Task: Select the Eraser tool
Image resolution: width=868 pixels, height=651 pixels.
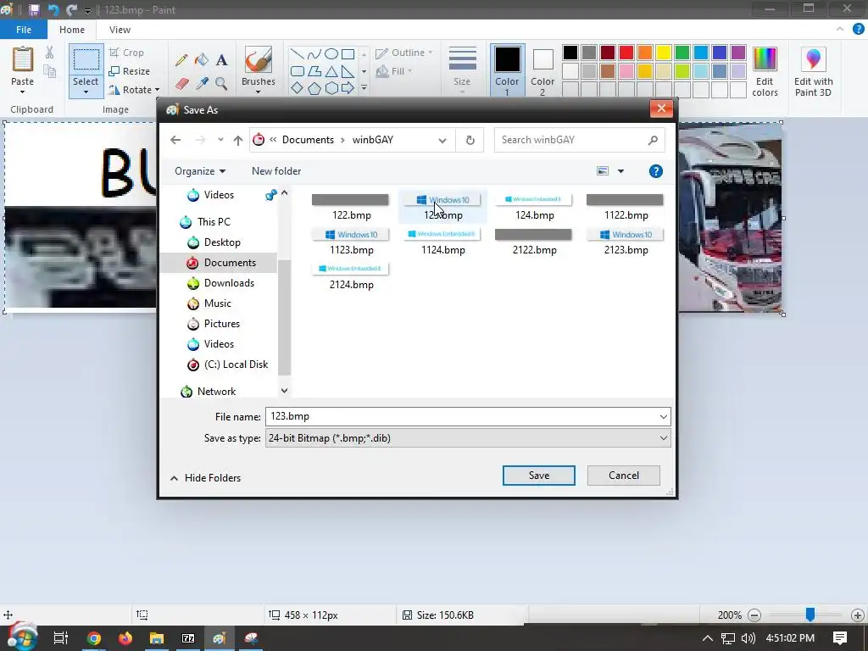Action: [x=181, y=84]
